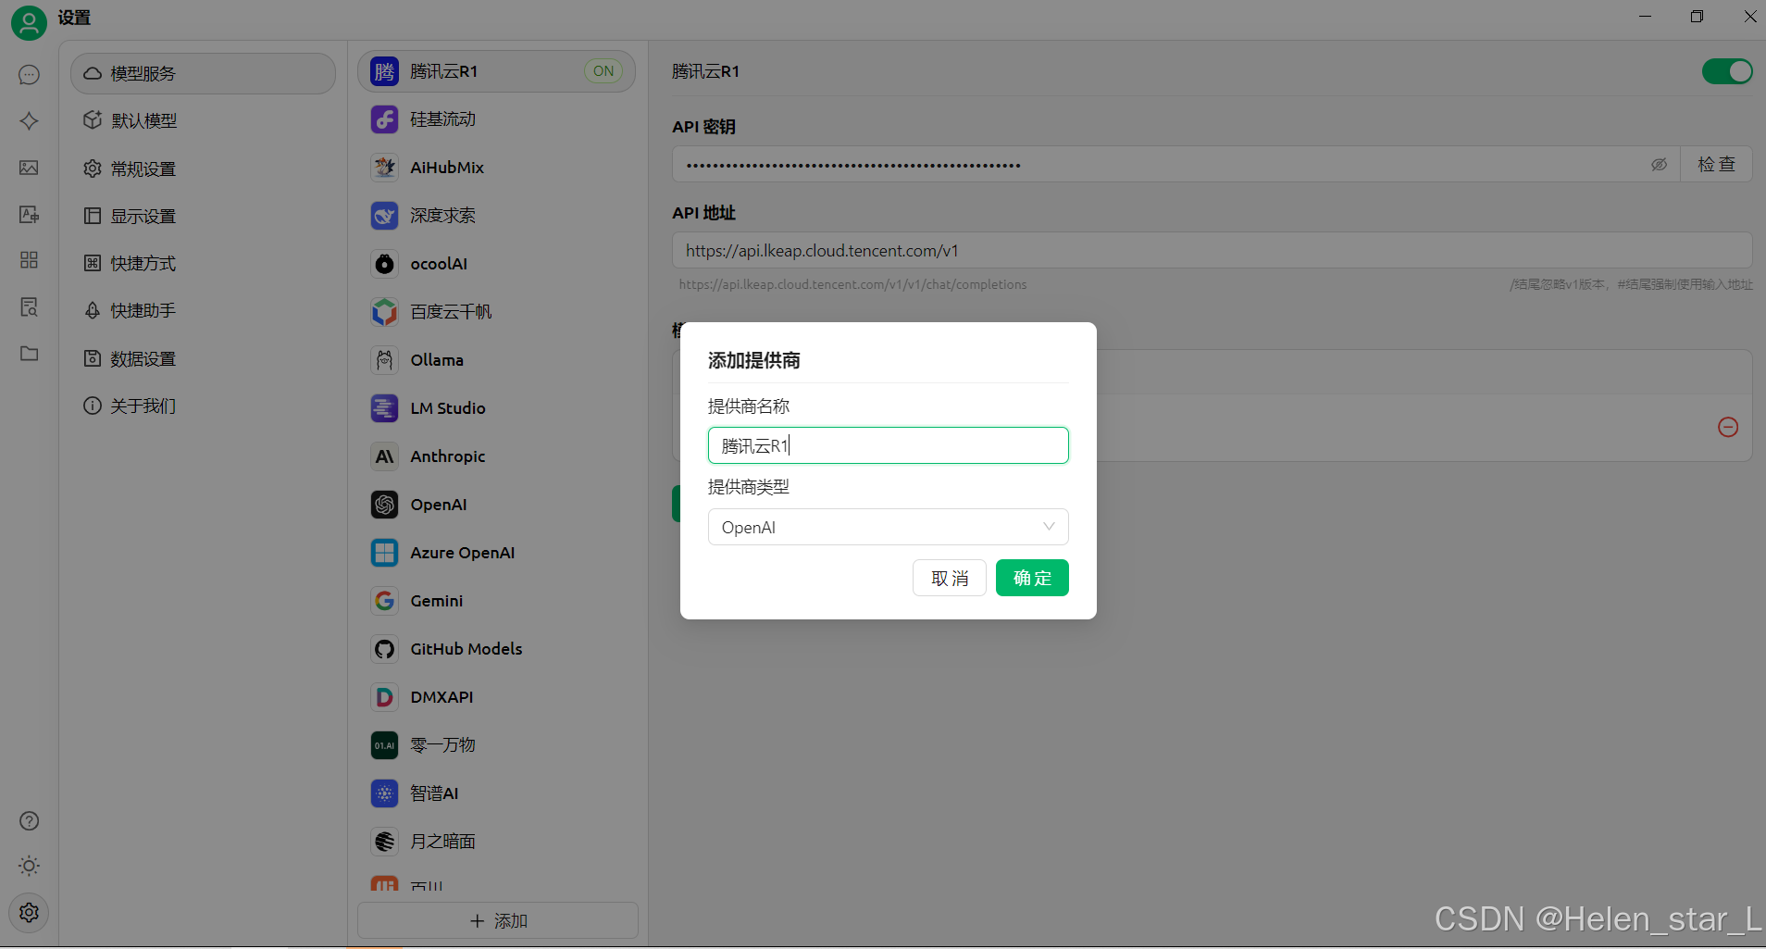Image resolution: width=1766 pixels, height=949 pixels.
Task: Select the LM Studio provider icon
Action: (x=384, y=408)
